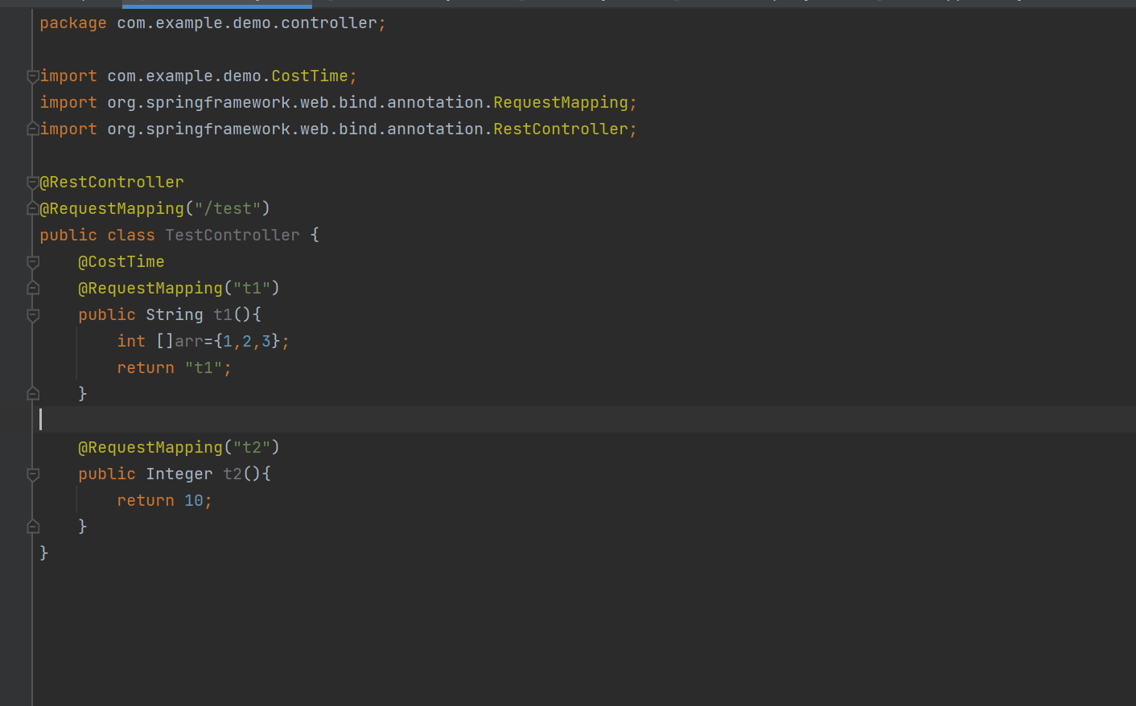Click fold end marker at t2 closing brace
Viewport: 1136px width, 706px height.
click(x=33, y=527)
